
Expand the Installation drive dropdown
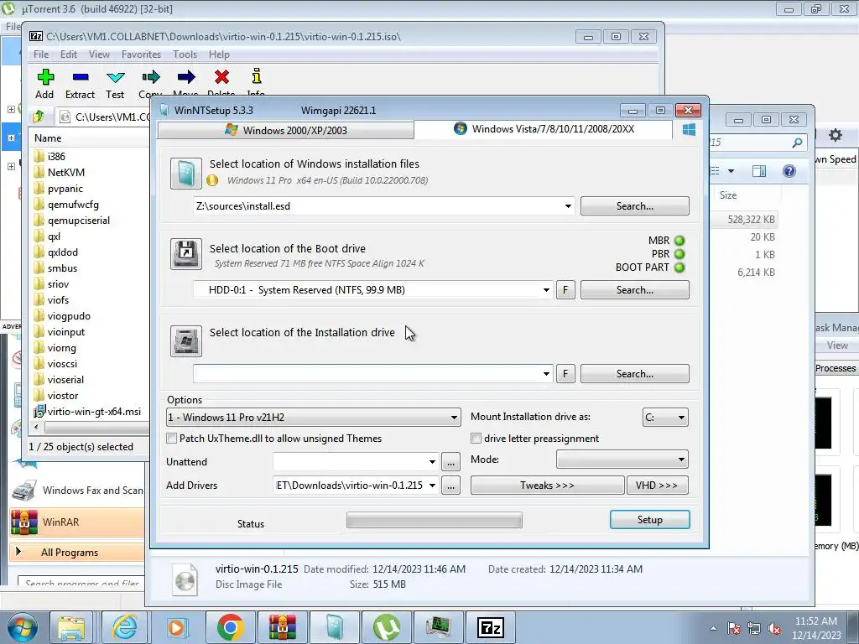[x=546, y=374]
